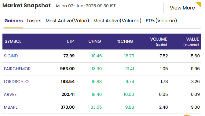
Task: Click the SIGIND LTP value 72.99
Action: coord(69,56)
